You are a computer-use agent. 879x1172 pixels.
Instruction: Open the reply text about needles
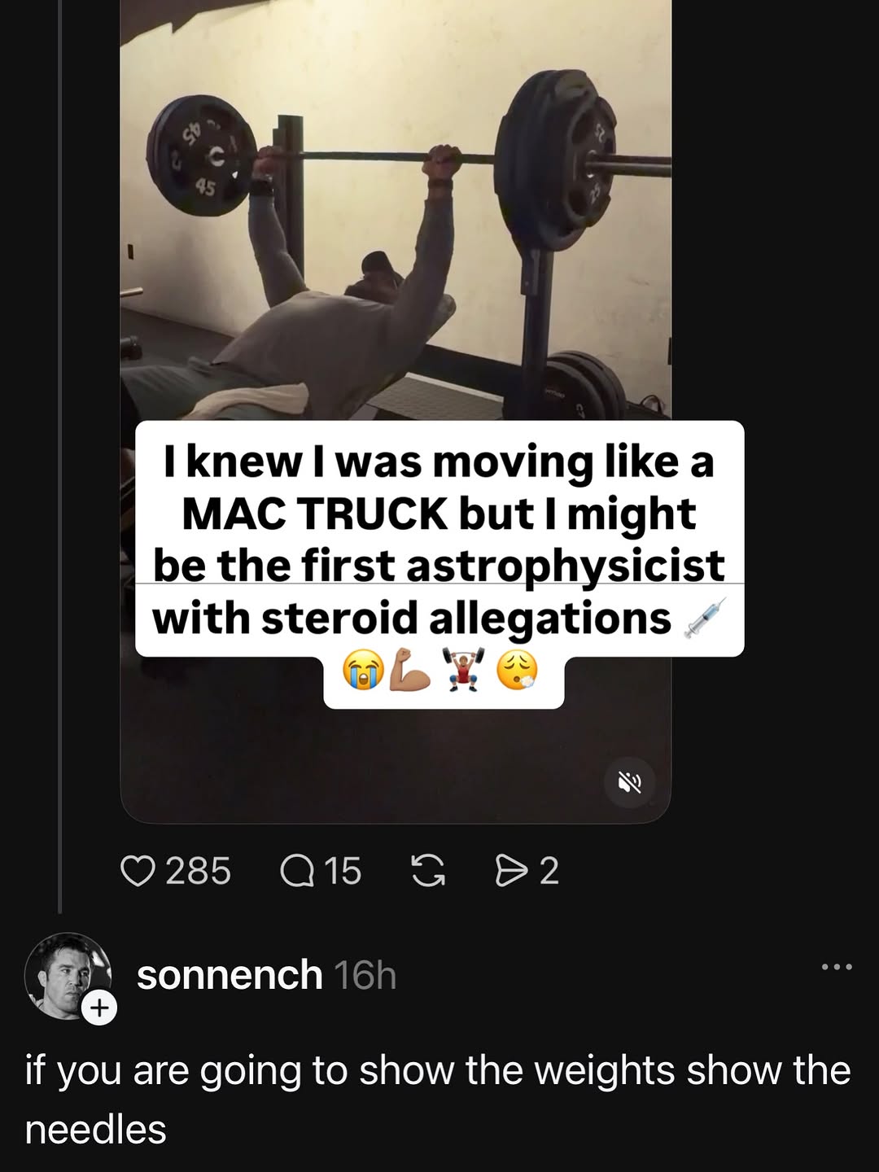(x=438, y=1100)
